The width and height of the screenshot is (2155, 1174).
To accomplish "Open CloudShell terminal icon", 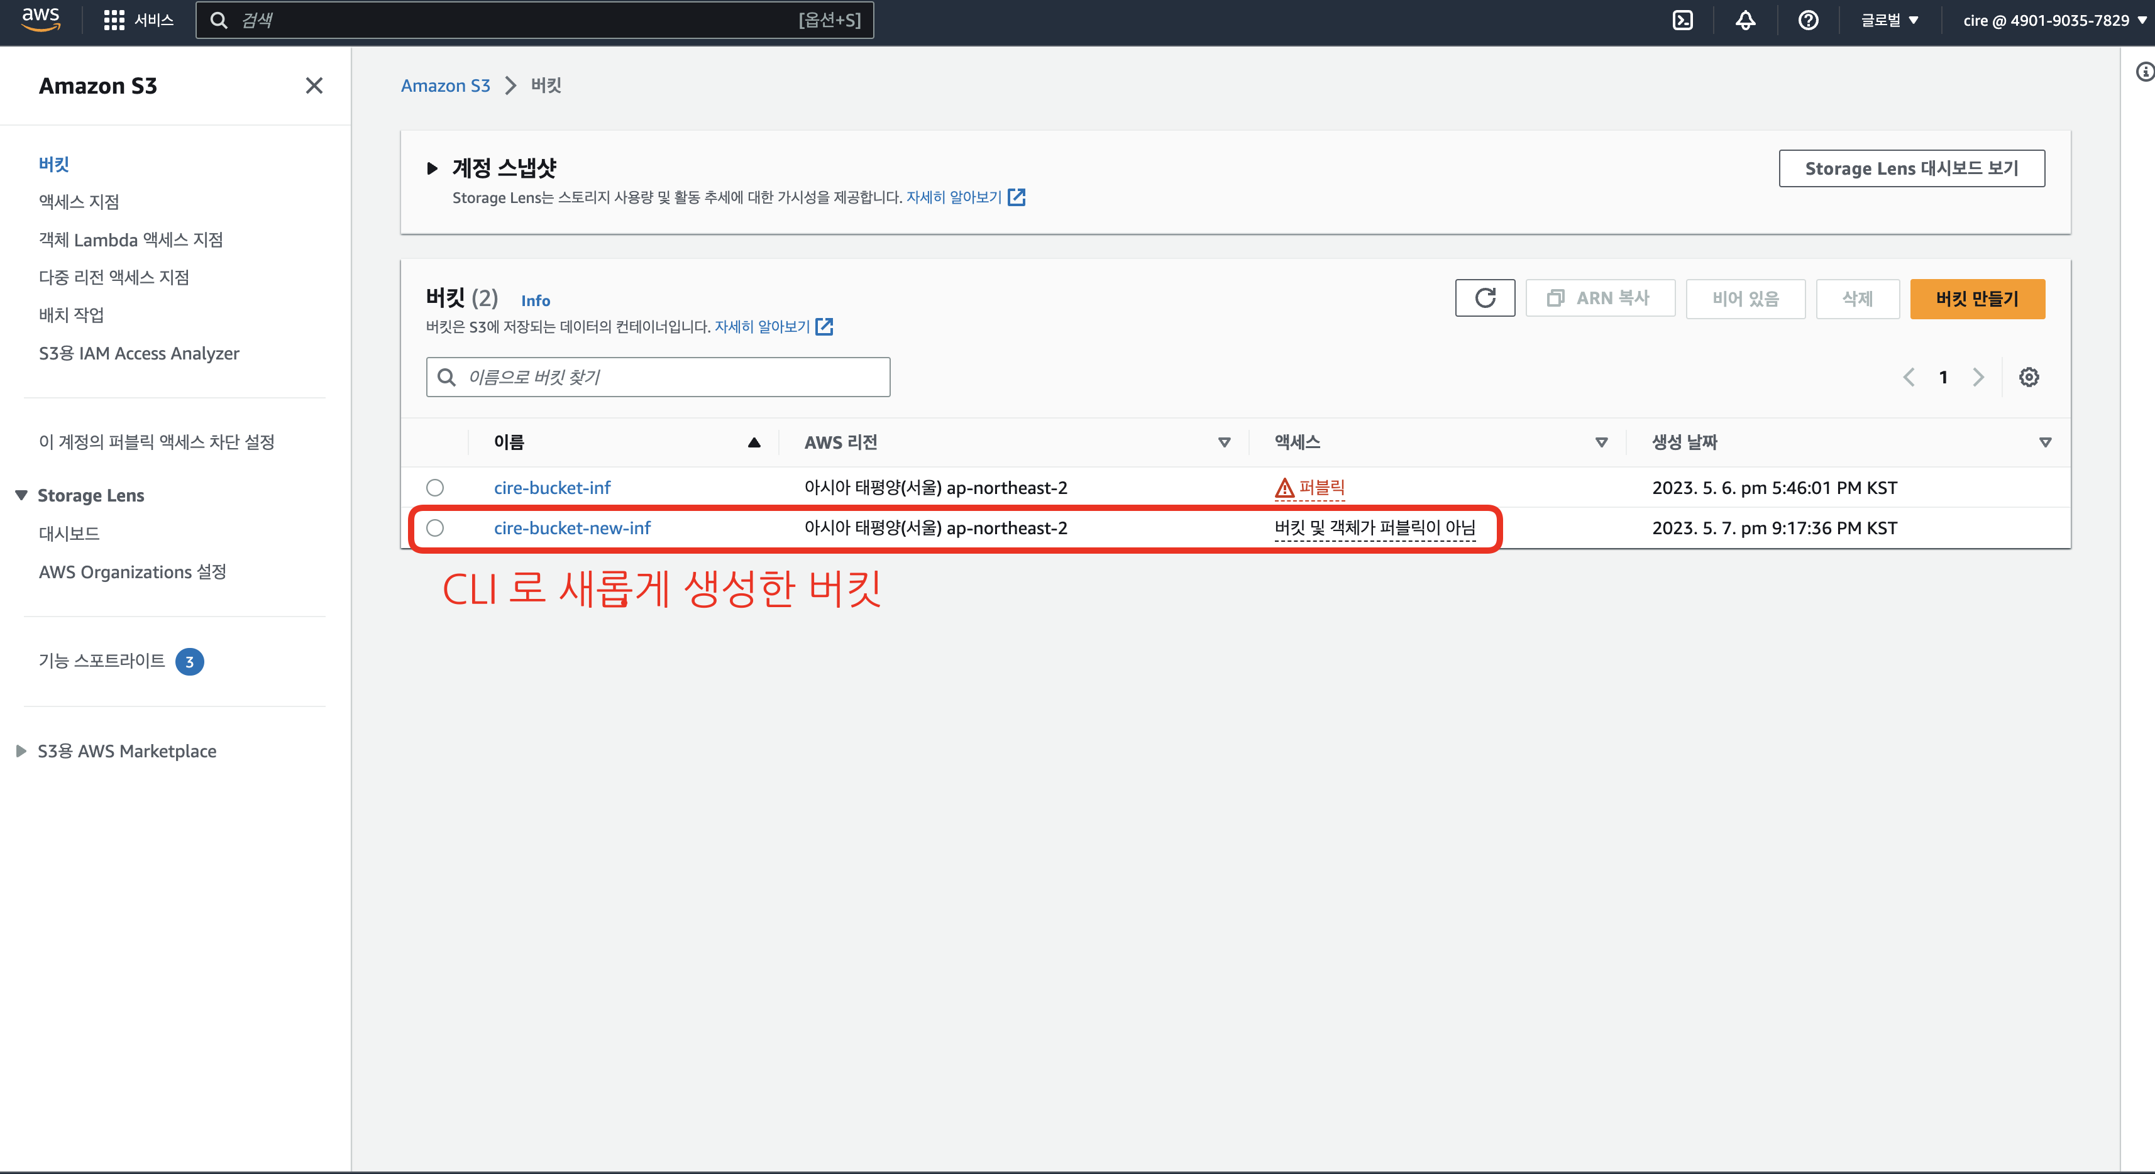I will 1682,20.
